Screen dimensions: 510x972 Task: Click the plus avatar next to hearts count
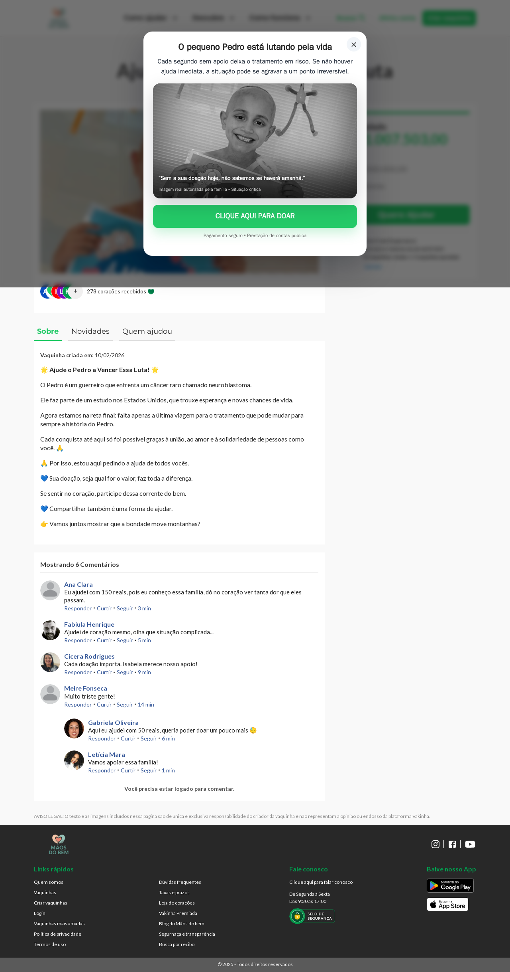(75, 291)
